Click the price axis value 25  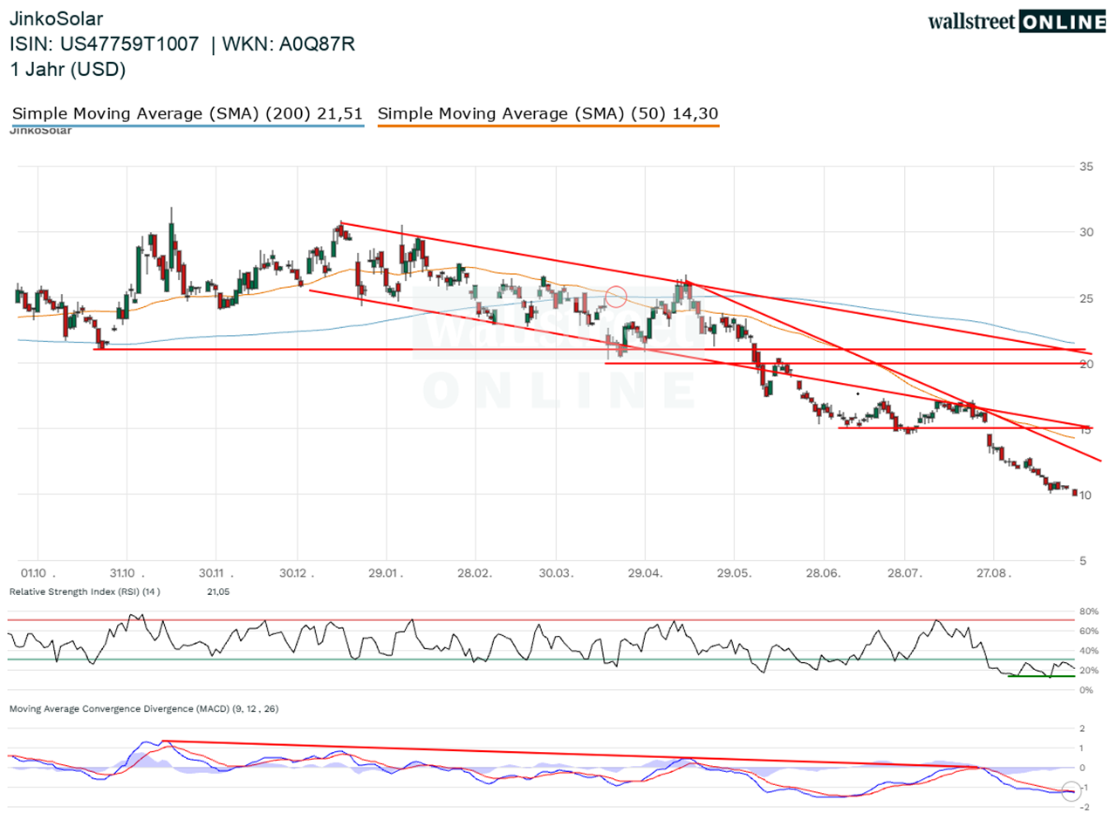pos(1087,298)
